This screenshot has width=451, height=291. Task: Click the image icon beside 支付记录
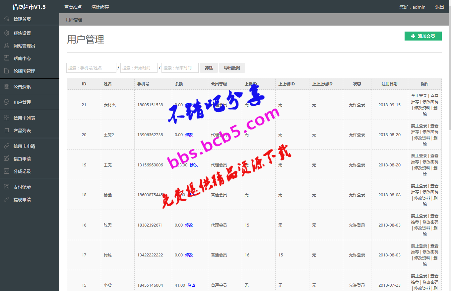pyautogui.click(x=7, y=187)
